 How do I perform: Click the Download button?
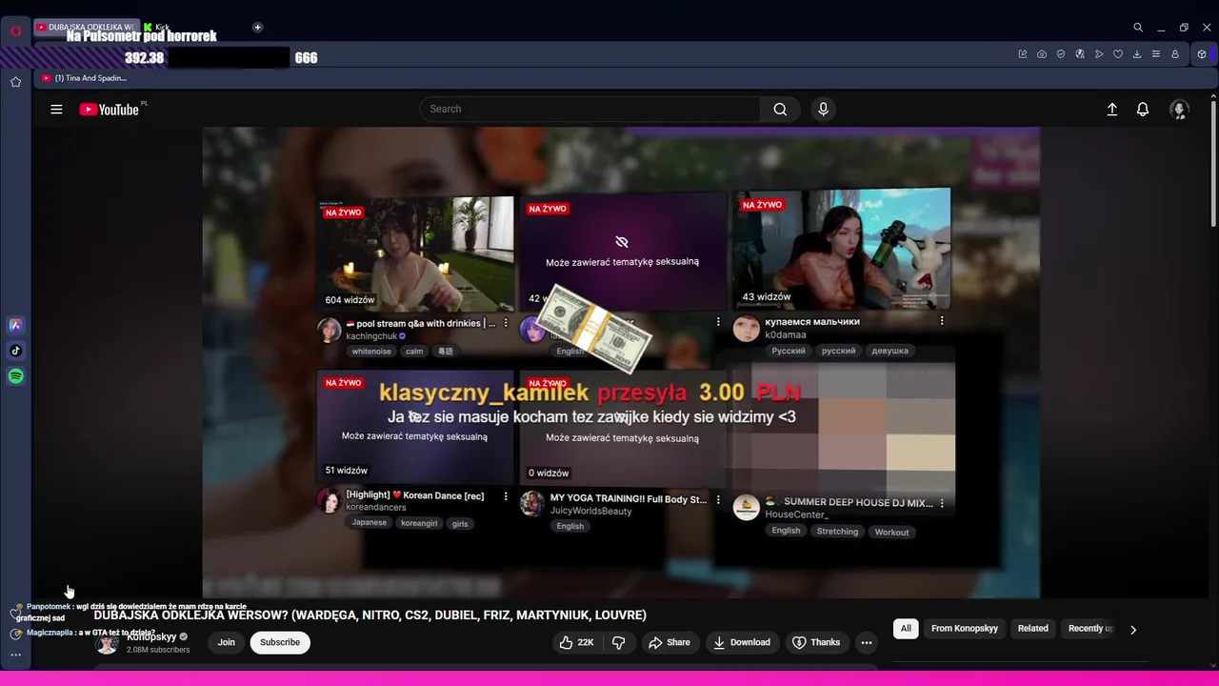click(x=741, y=642)
